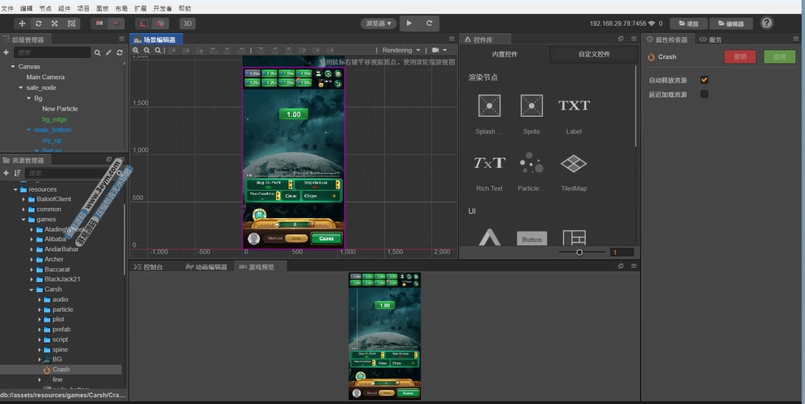Select the Move transform tool
This screenshot has height=404, width=805.
(22, 23)
